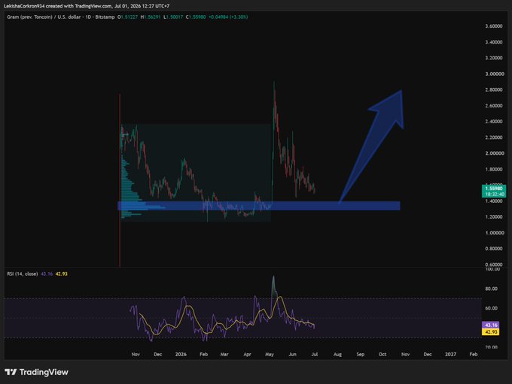This screenshot has height=384, width=512.
Task: Click the 3.20000 price axis label
Action: tap(494, 58)
